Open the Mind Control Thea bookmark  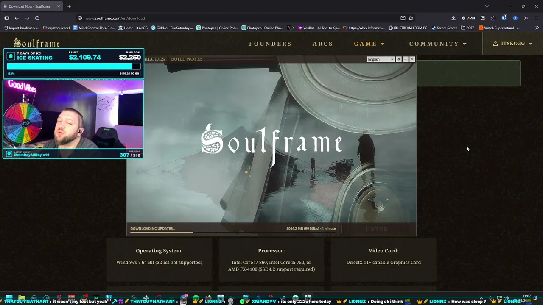click(94, 28)
